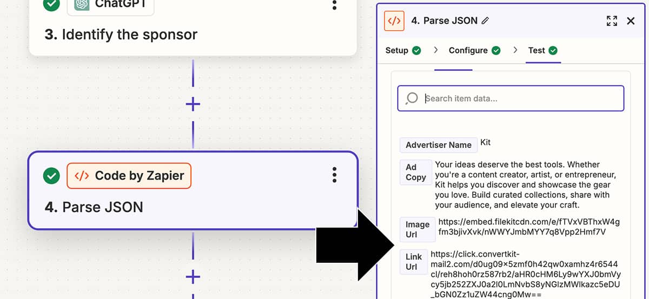Click the green check beside Configure tab
The width and height of the screenshot is (649, 299).
pos(496,50)
